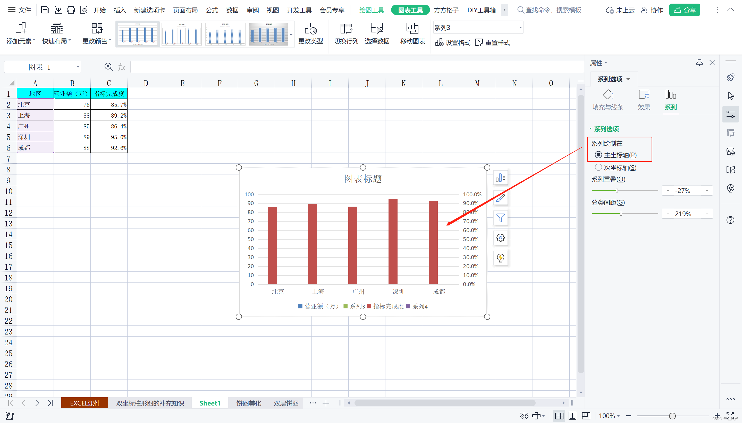Click the chart filter funnel icon
Screen dimensions: 742x423
pyautogui.click(x=500, y=218)
